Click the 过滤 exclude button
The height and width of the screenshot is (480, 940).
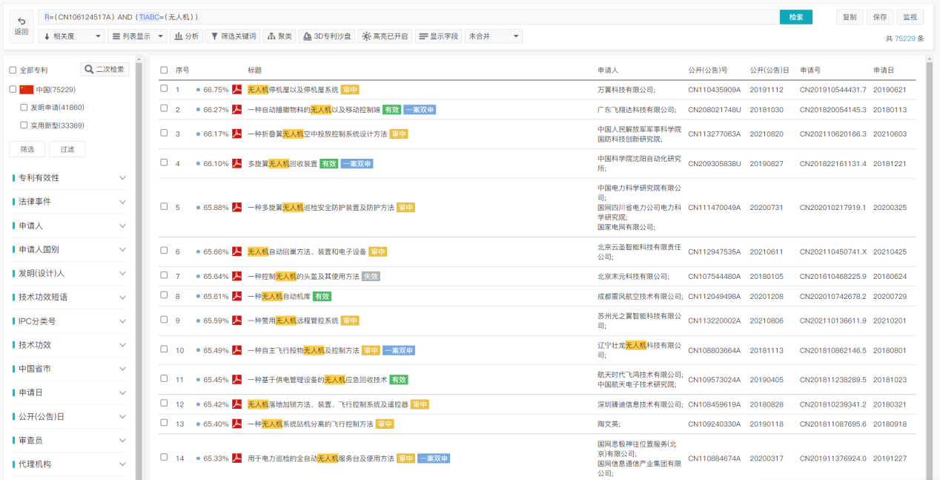pos(67,149)
